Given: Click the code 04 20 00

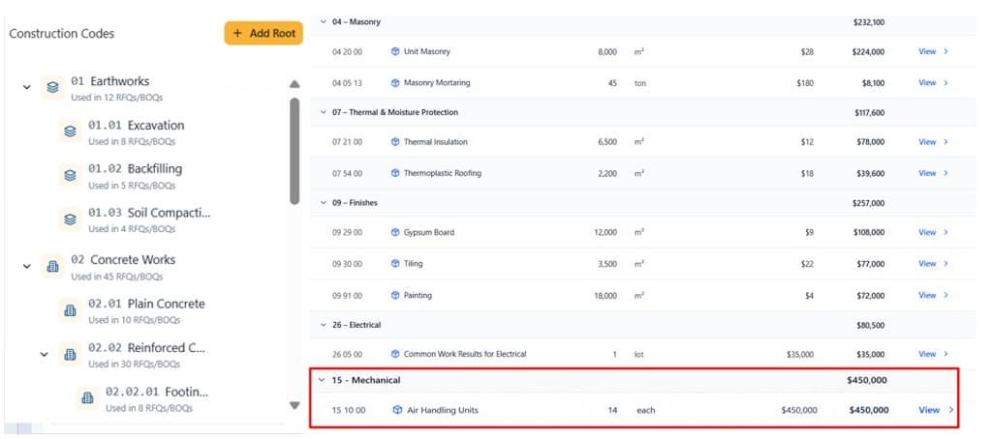Looking at the screenshot, I should 348,52.
